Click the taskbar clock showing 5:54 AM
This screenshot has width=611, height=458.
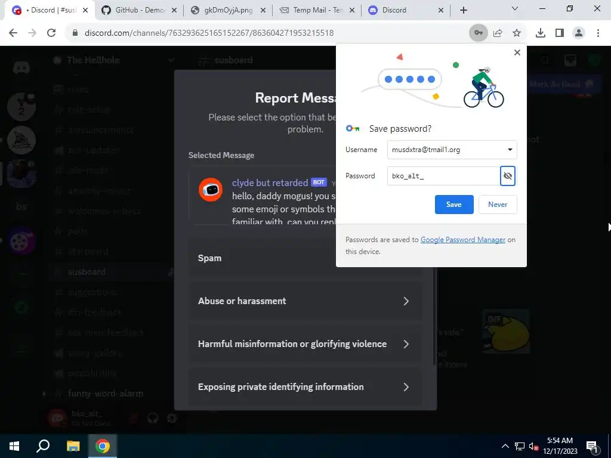point(560,446)
